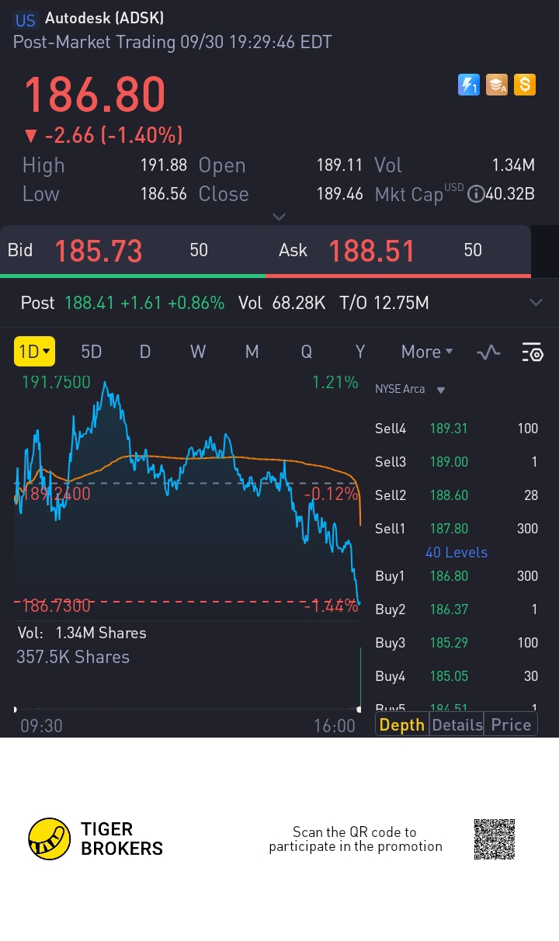559x941 pixels.
Task: Tap the orange stacked layers badge icon
Action: [497, 85]
